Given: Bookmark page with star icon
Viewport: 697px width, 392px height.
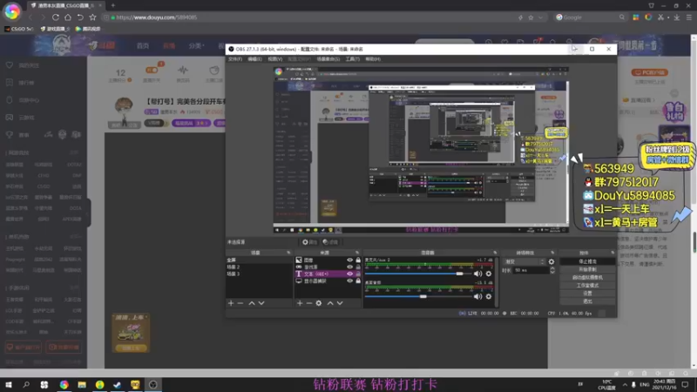Looking at the screenshot, I should coord(92,17).
